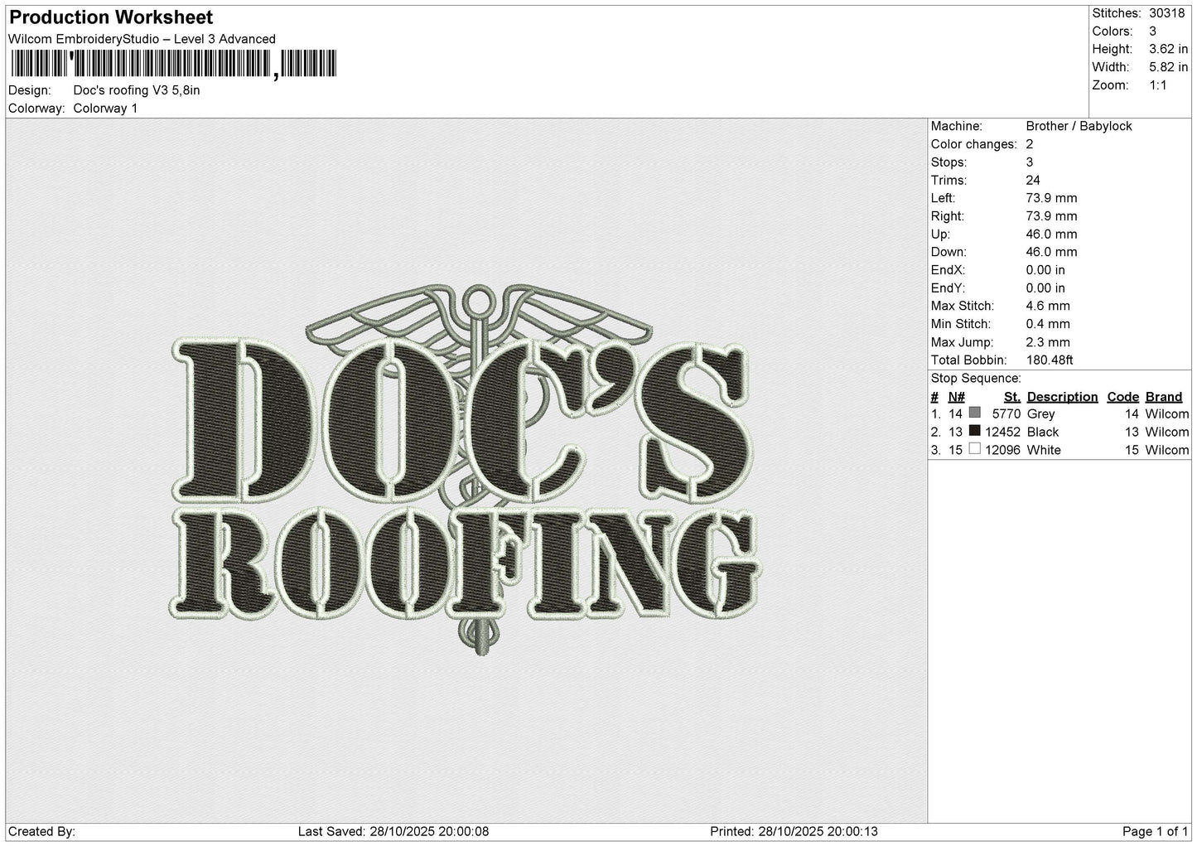Viewport: 1197px width, 846px height.
Task: Click the St. column header
Action: [1011, 397]
